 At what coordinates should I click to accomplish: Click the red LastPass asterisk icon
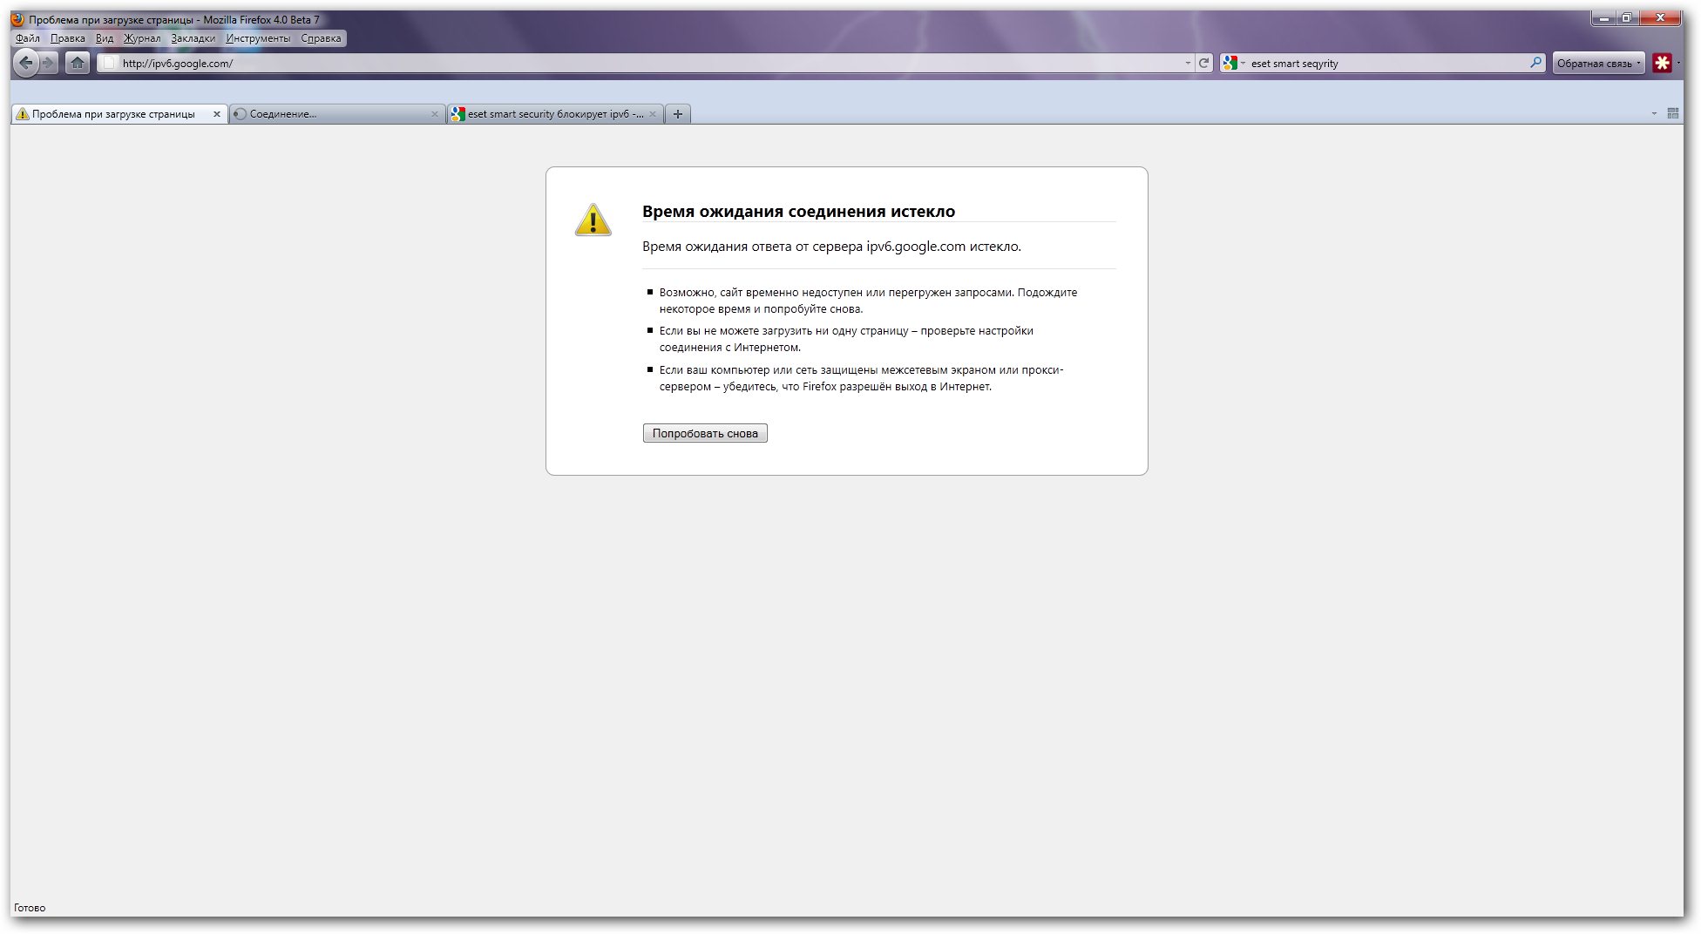(1662, 63)
